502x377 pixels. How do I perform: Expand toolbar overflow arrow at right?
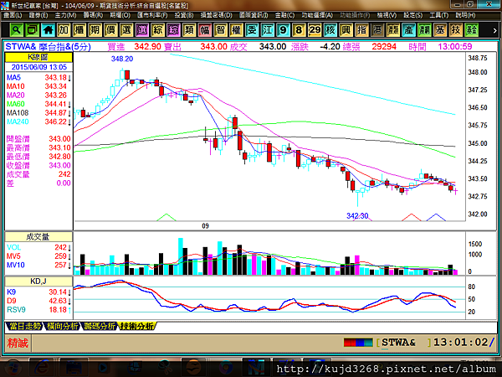point(494,30)
